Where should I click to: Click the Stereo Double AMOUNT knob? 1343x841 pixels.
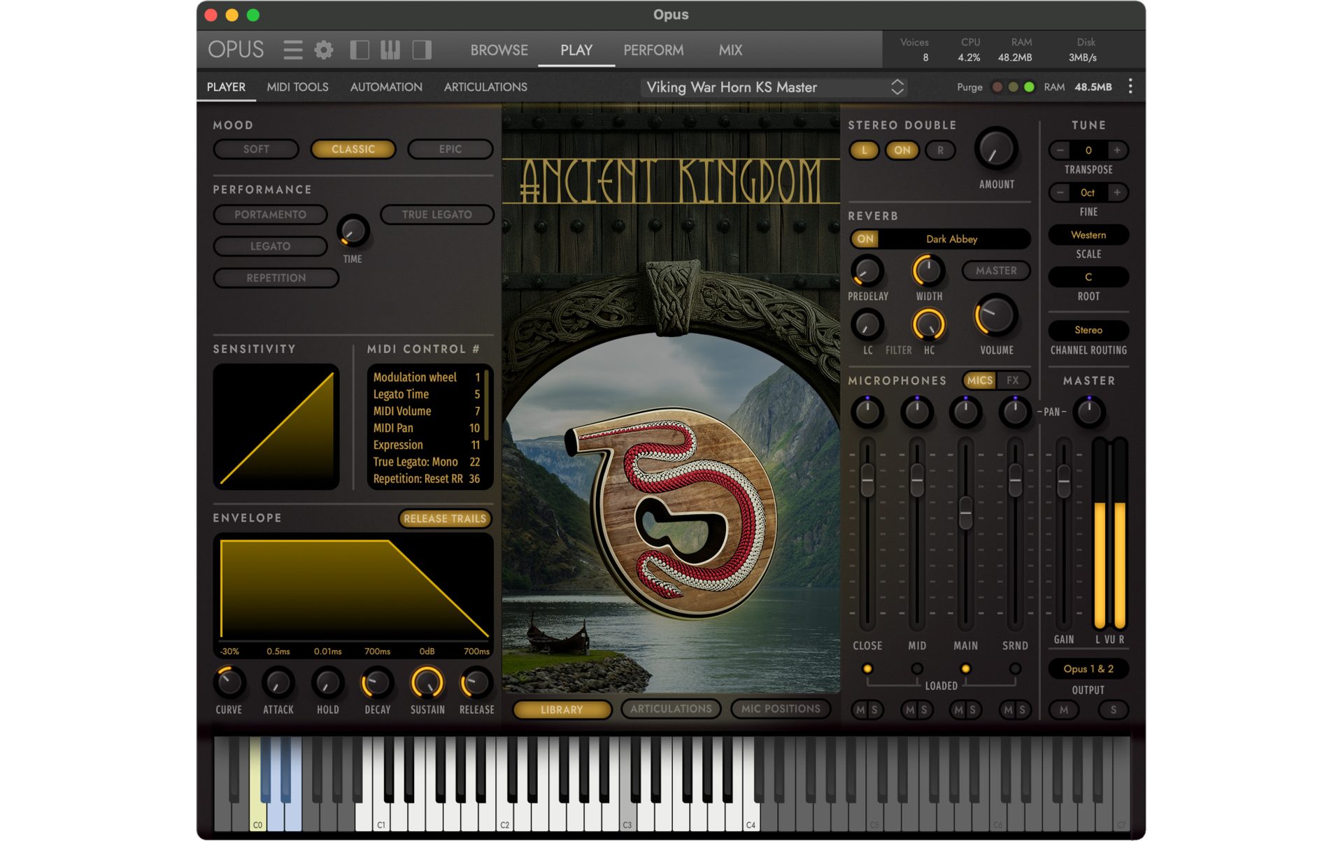(996, 149)
